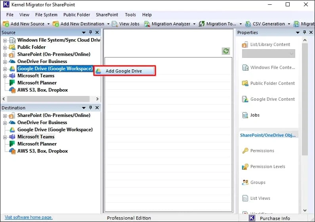Open the Source panel options dropdown arrow
315x222 pixels.
84,33
